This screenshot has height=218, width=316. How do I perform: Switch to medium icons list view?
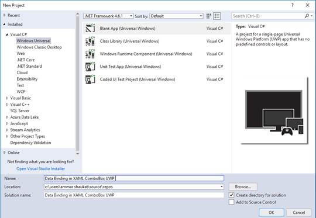pyautogui.click(x=217, y=16)
